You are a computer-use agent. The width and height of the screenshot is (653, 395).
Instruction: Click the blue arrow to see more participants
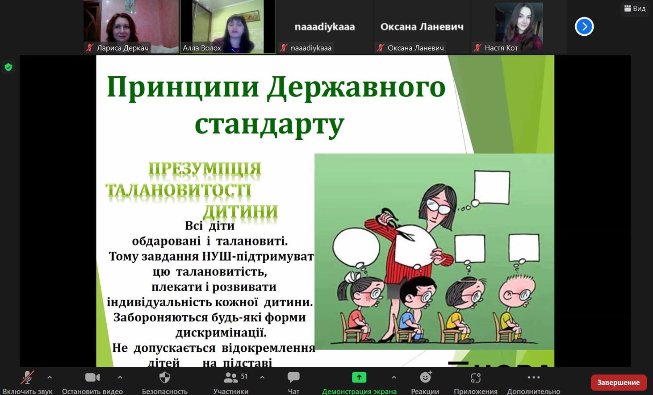tap(584, 27)
